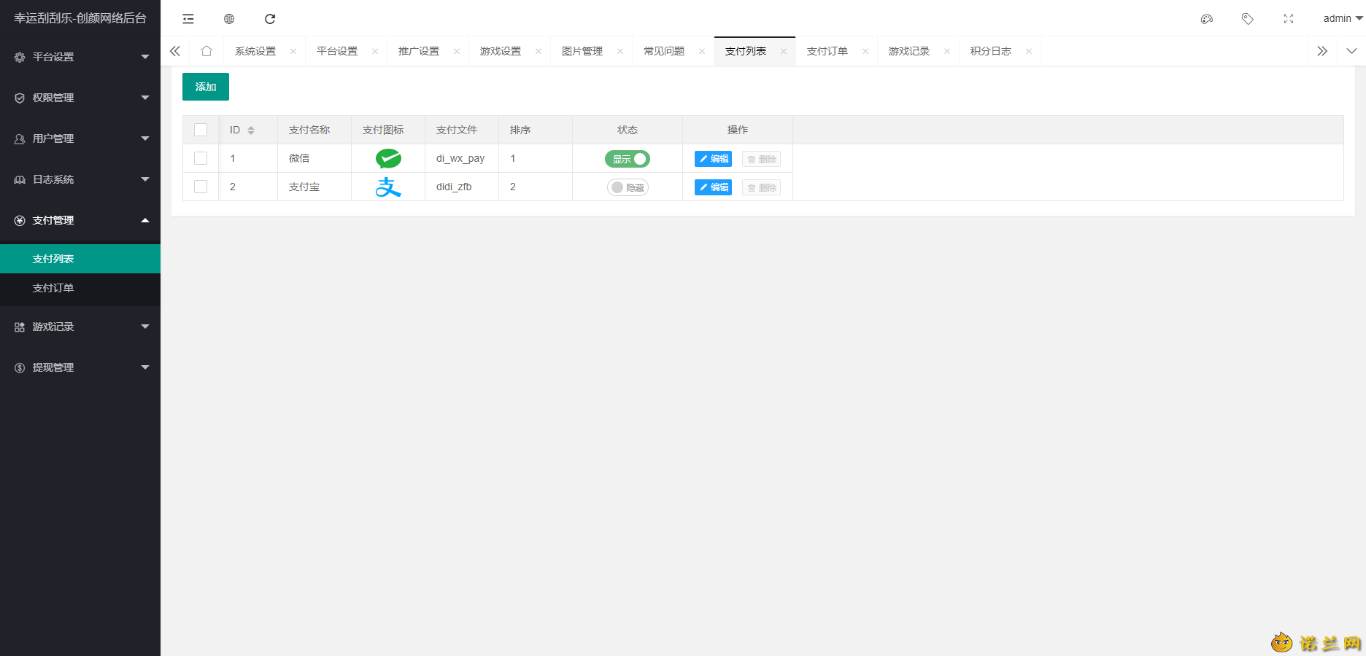Switch to the 图片管理 tab
Screen dimensions: 1366x656
pos(582,51)
